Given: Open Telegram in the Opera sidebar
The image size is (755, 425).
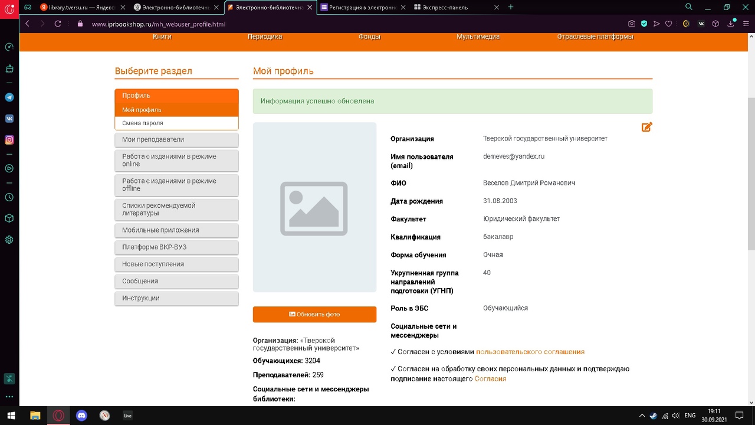Looking at the screenshot, I should pyautogui.click(x=9, y=97).
